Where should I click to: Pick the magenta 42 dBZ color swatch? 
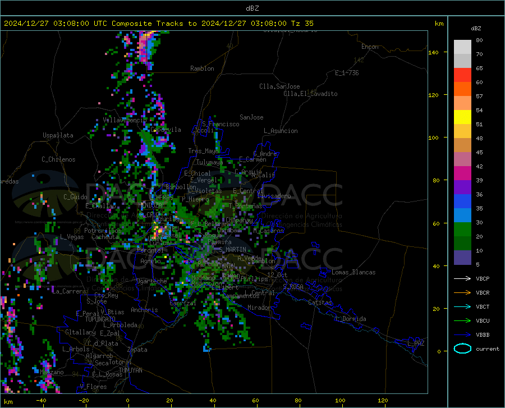coord(462,173)
